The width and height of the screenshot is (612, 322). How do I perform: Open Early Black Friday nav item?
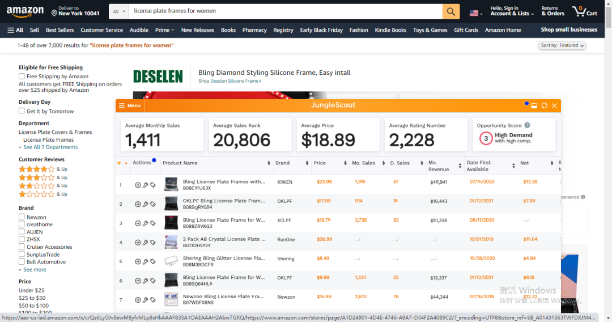[321, 30]
